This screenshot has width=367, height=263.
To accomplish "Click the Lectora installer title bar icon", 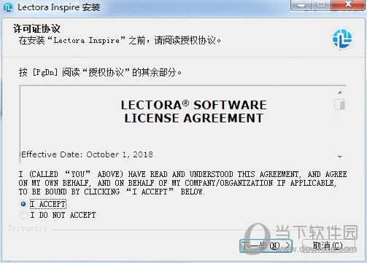I will point(8,7).
